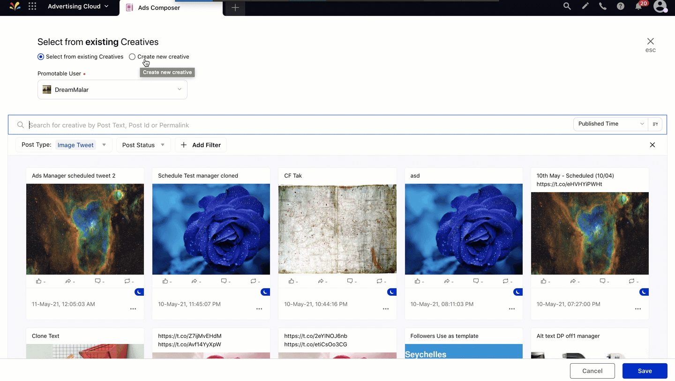Select the asd blue rose image
This screenshot has width=675, height=381.
(x=464, y=229)
